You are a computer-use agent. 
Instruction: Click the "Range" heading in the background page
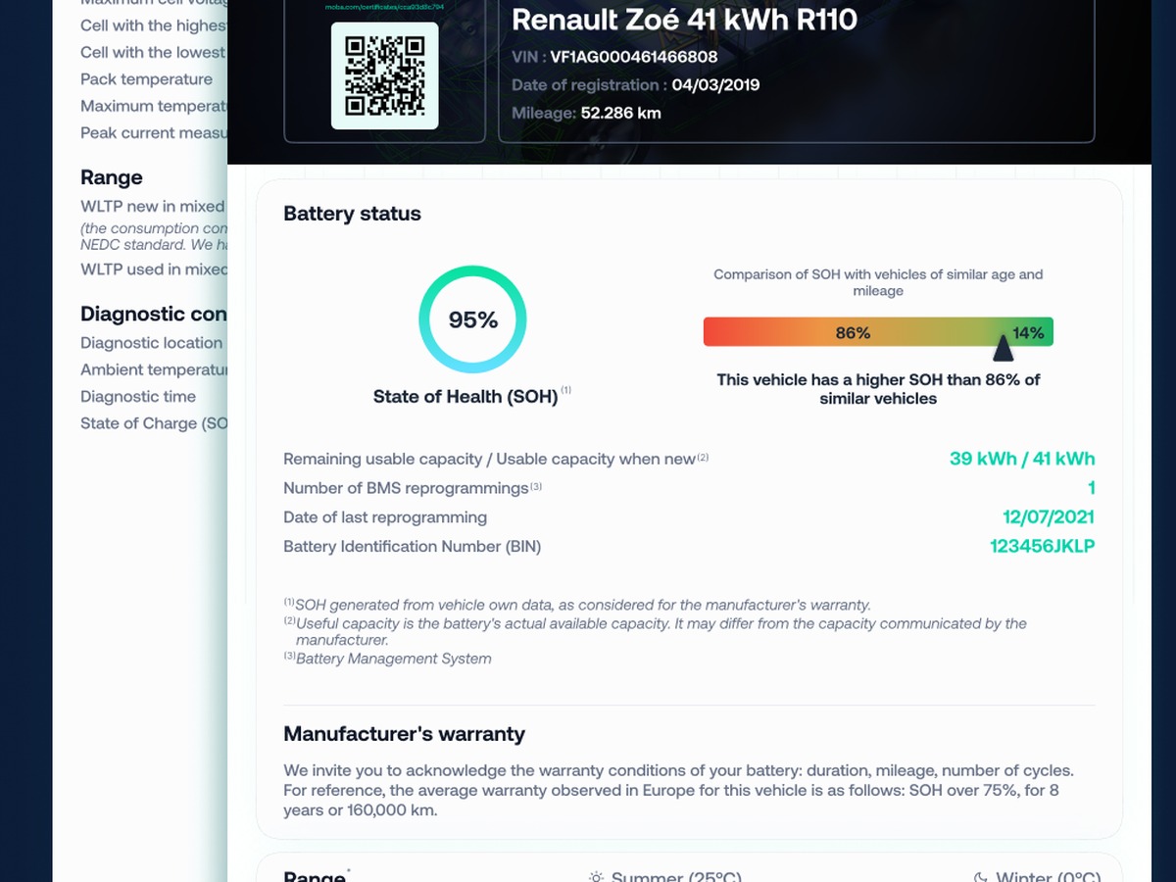(x=112, y=177)
